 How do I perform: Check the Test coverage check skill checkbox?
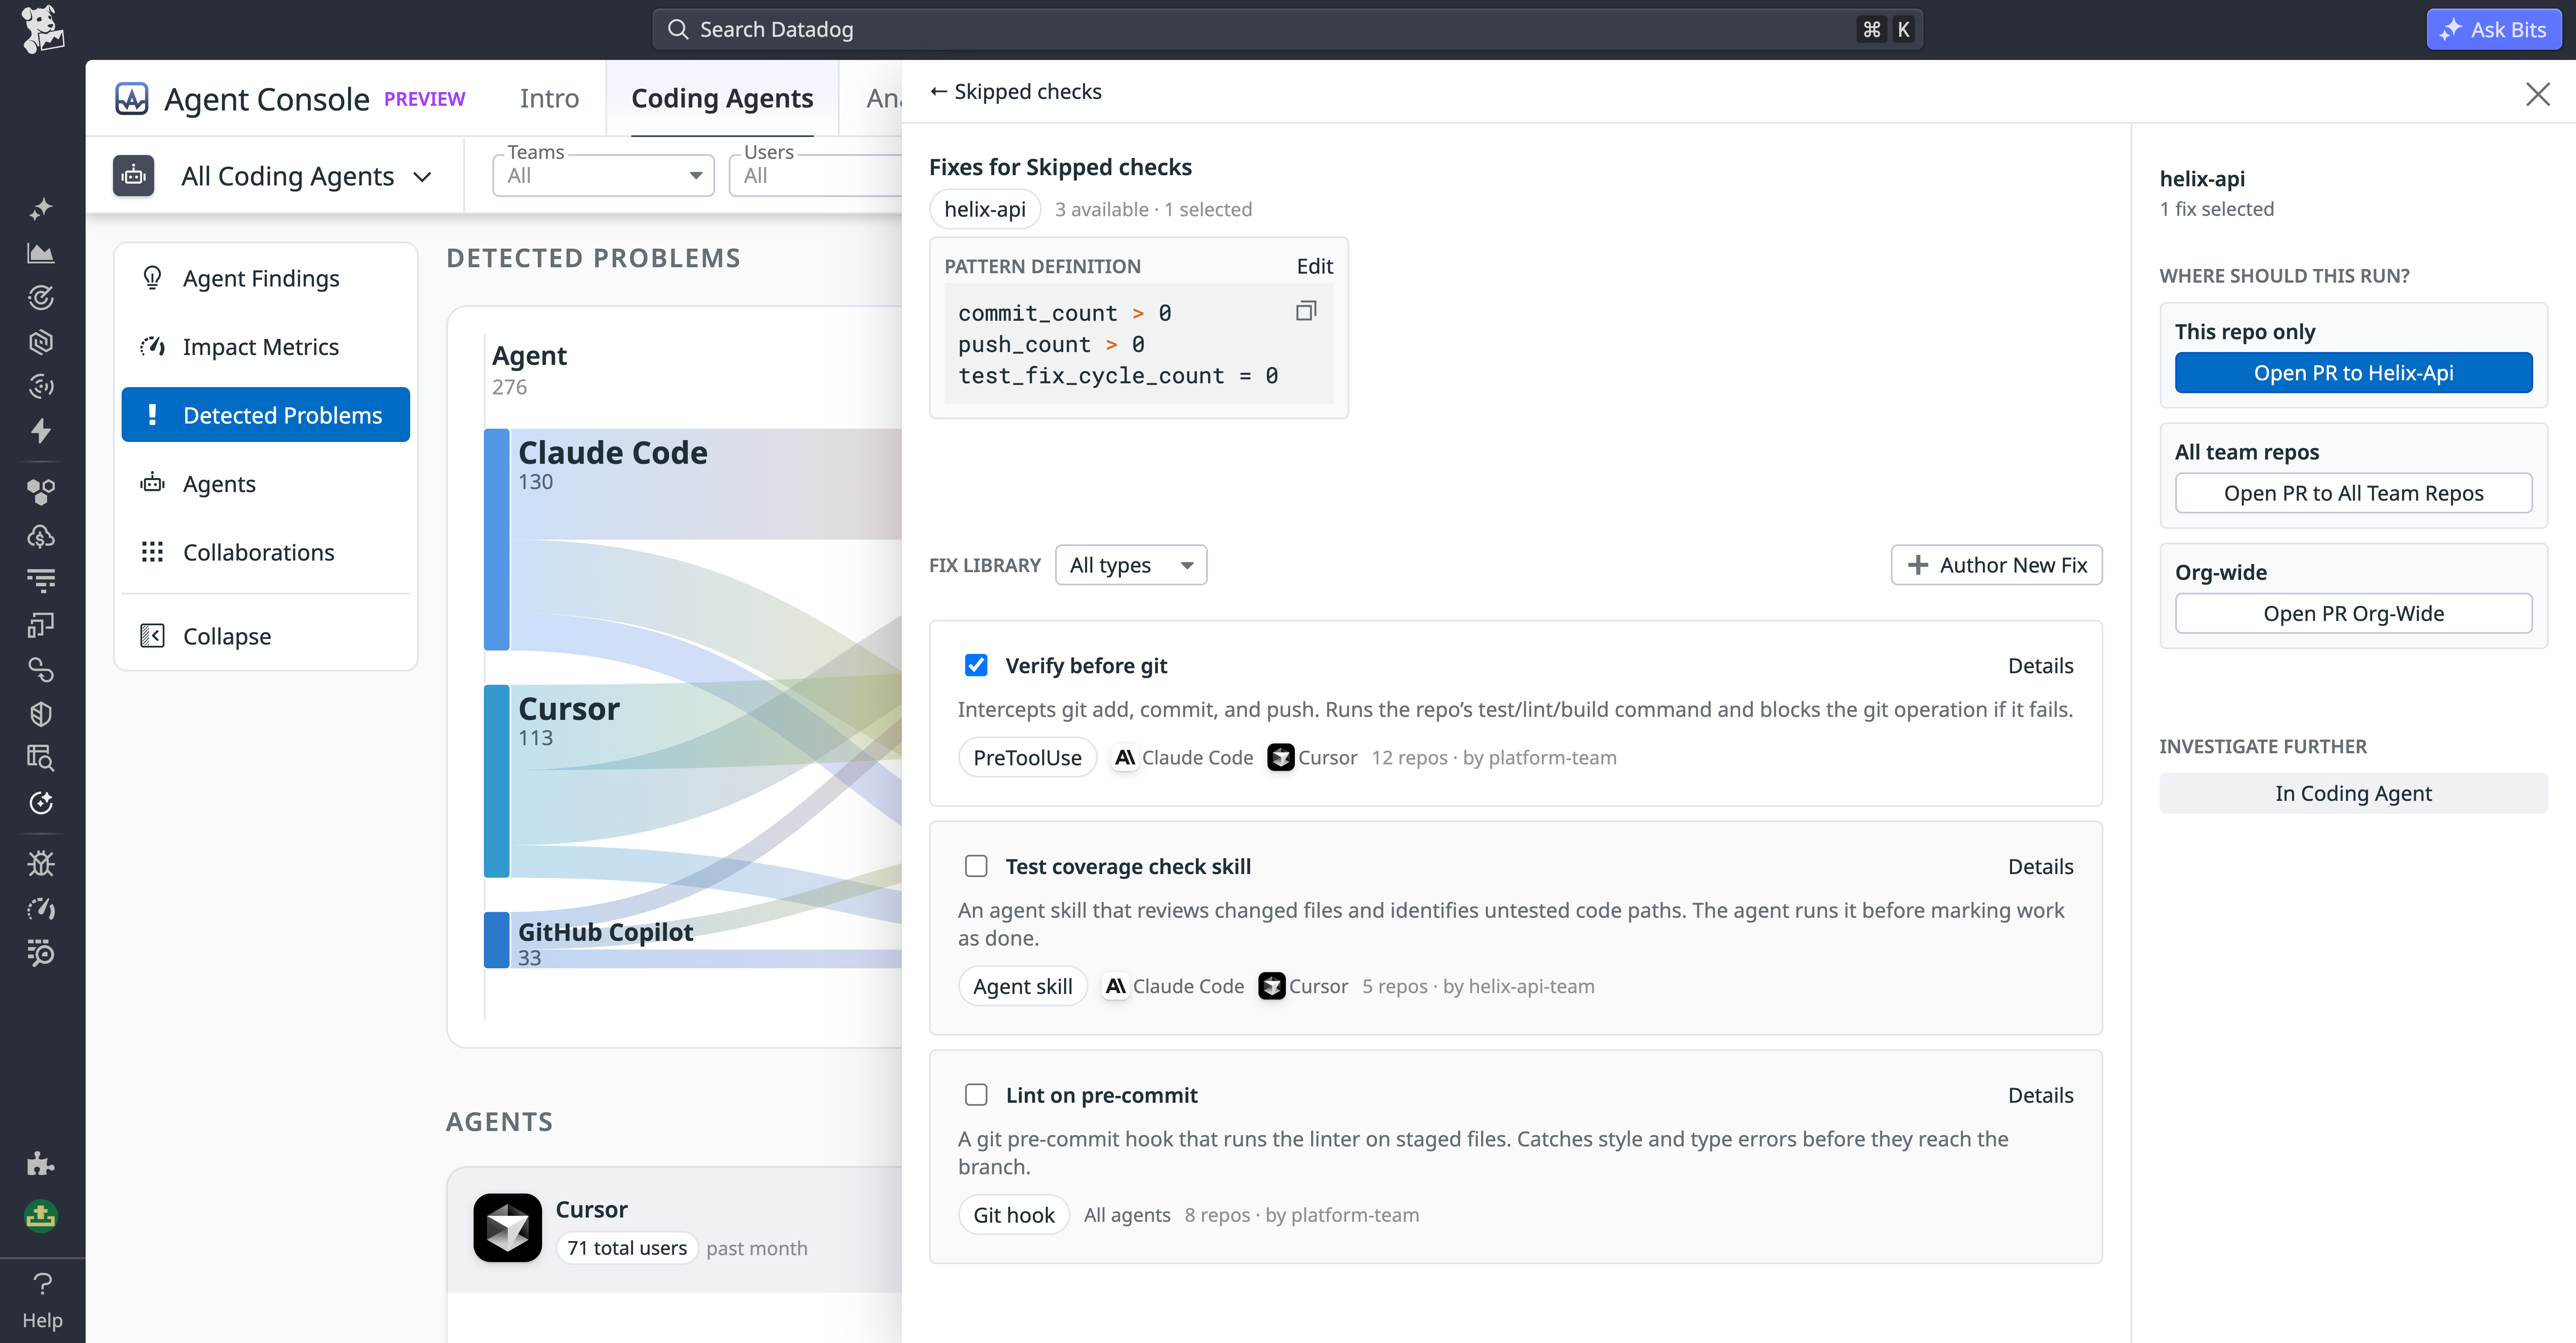coord(976,866)
